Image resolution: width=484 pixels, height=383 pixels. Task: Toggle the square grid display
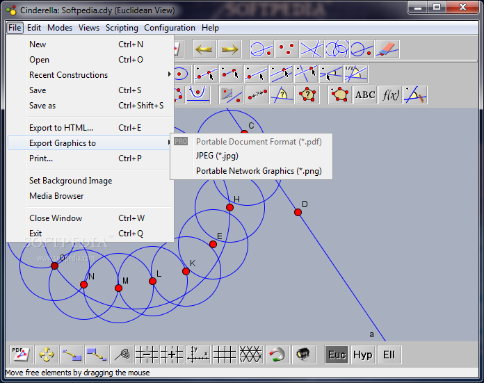point(225,355)
